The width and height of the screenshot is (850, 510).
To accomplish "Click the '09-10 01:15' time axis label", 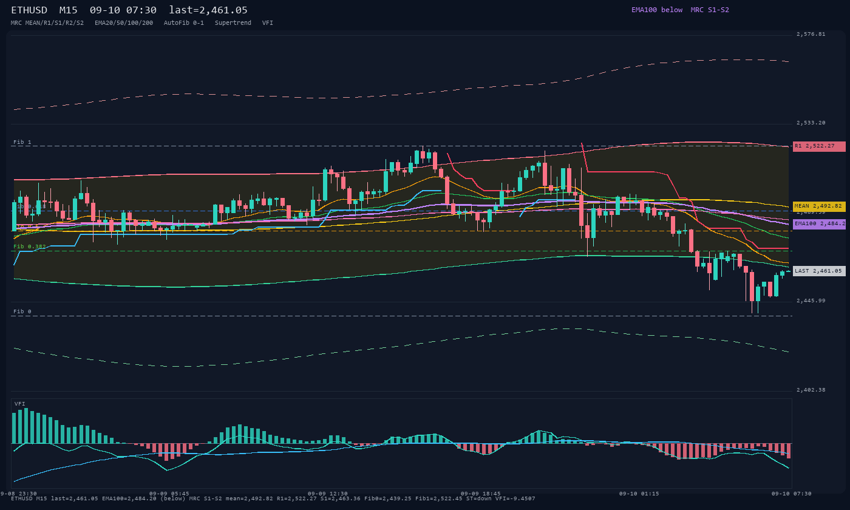I will pos(639,494).
